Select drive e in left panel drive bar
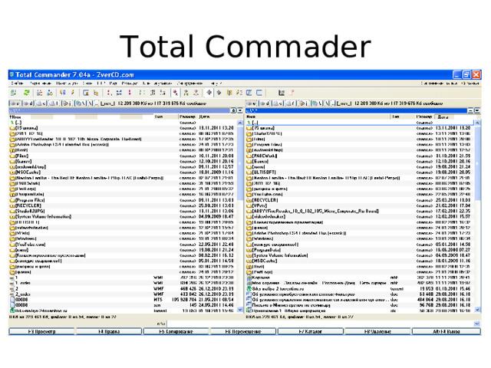Image resolution: width=491 pixels, height=368 pixels. pyautogui.click(x=41, y=103)
